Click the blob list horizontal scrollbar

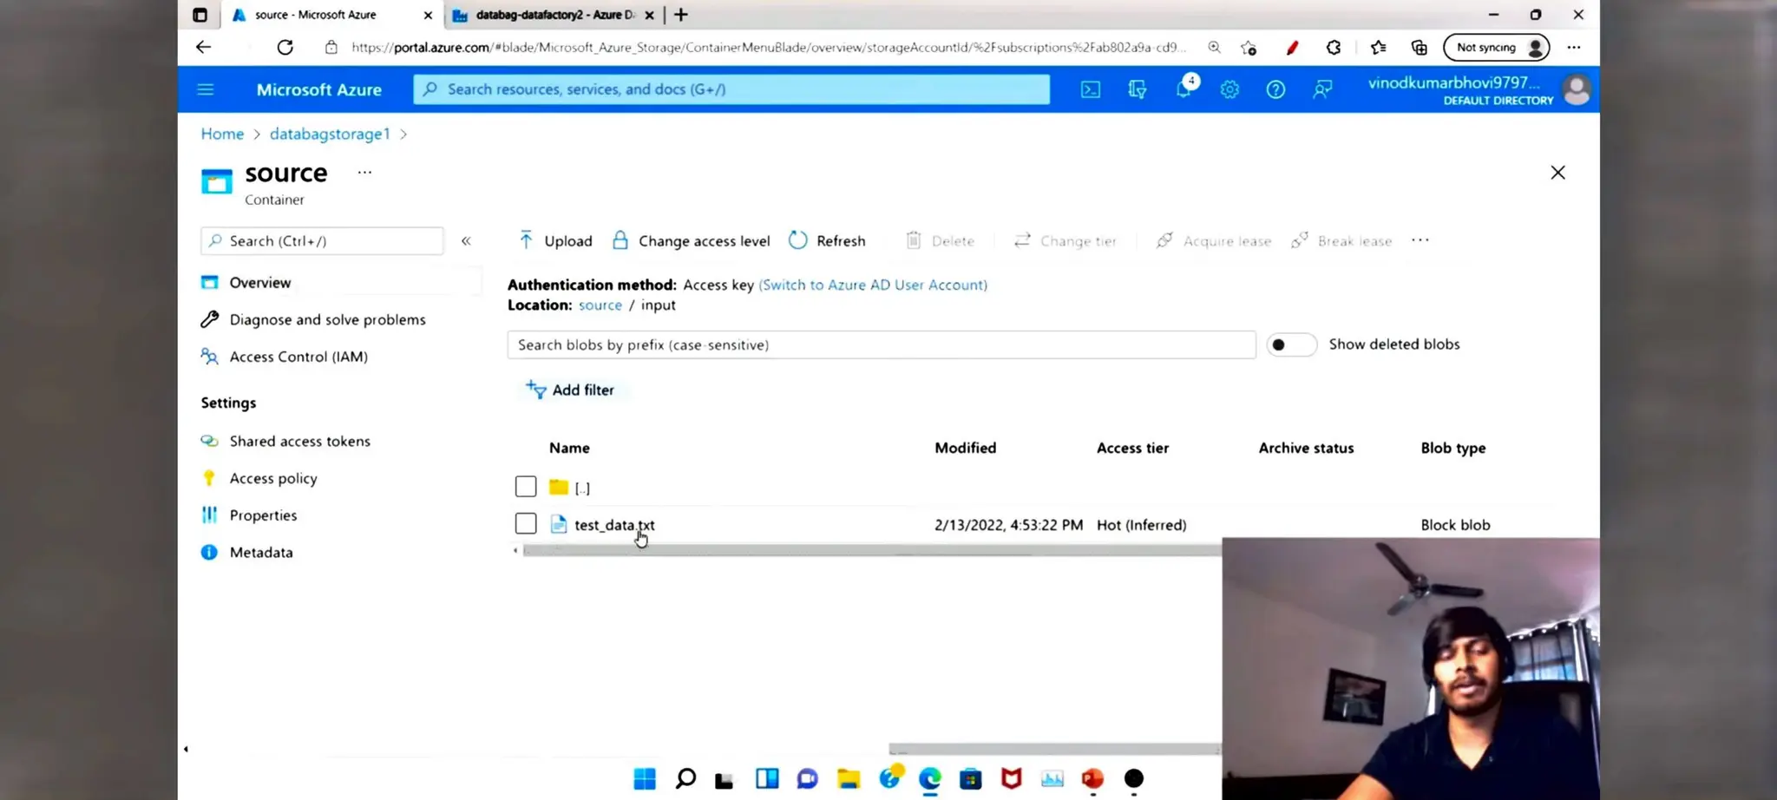point(871,550)
